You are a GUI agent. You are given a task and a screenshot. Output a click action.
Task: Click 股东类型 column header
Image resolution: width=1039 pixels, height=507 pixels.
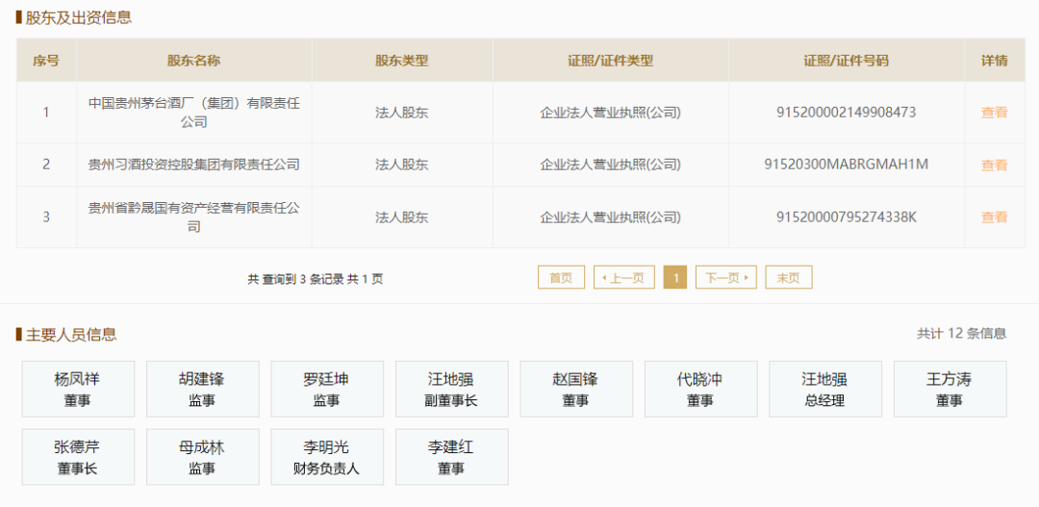pyautogui.click(x=402, y=61)
